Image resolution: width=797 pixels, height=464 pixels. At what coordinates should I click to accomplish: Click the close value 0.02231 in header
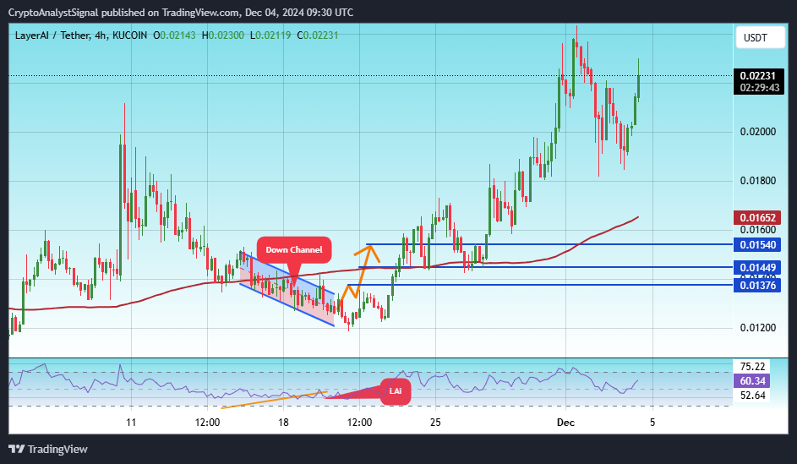320,35
